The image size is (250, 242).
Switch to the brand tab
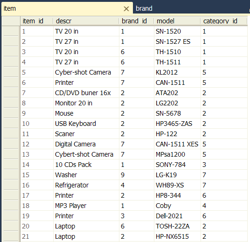tap(144, 8)
